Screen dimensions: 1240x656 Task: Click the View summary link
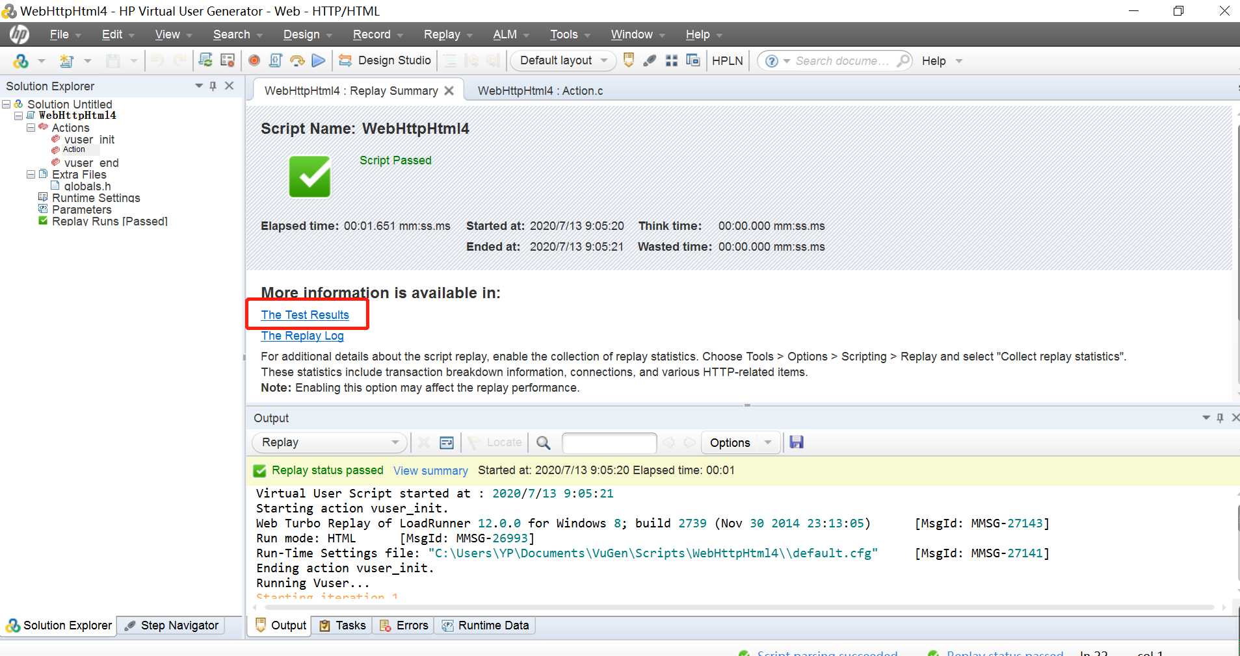coord(430,471)
